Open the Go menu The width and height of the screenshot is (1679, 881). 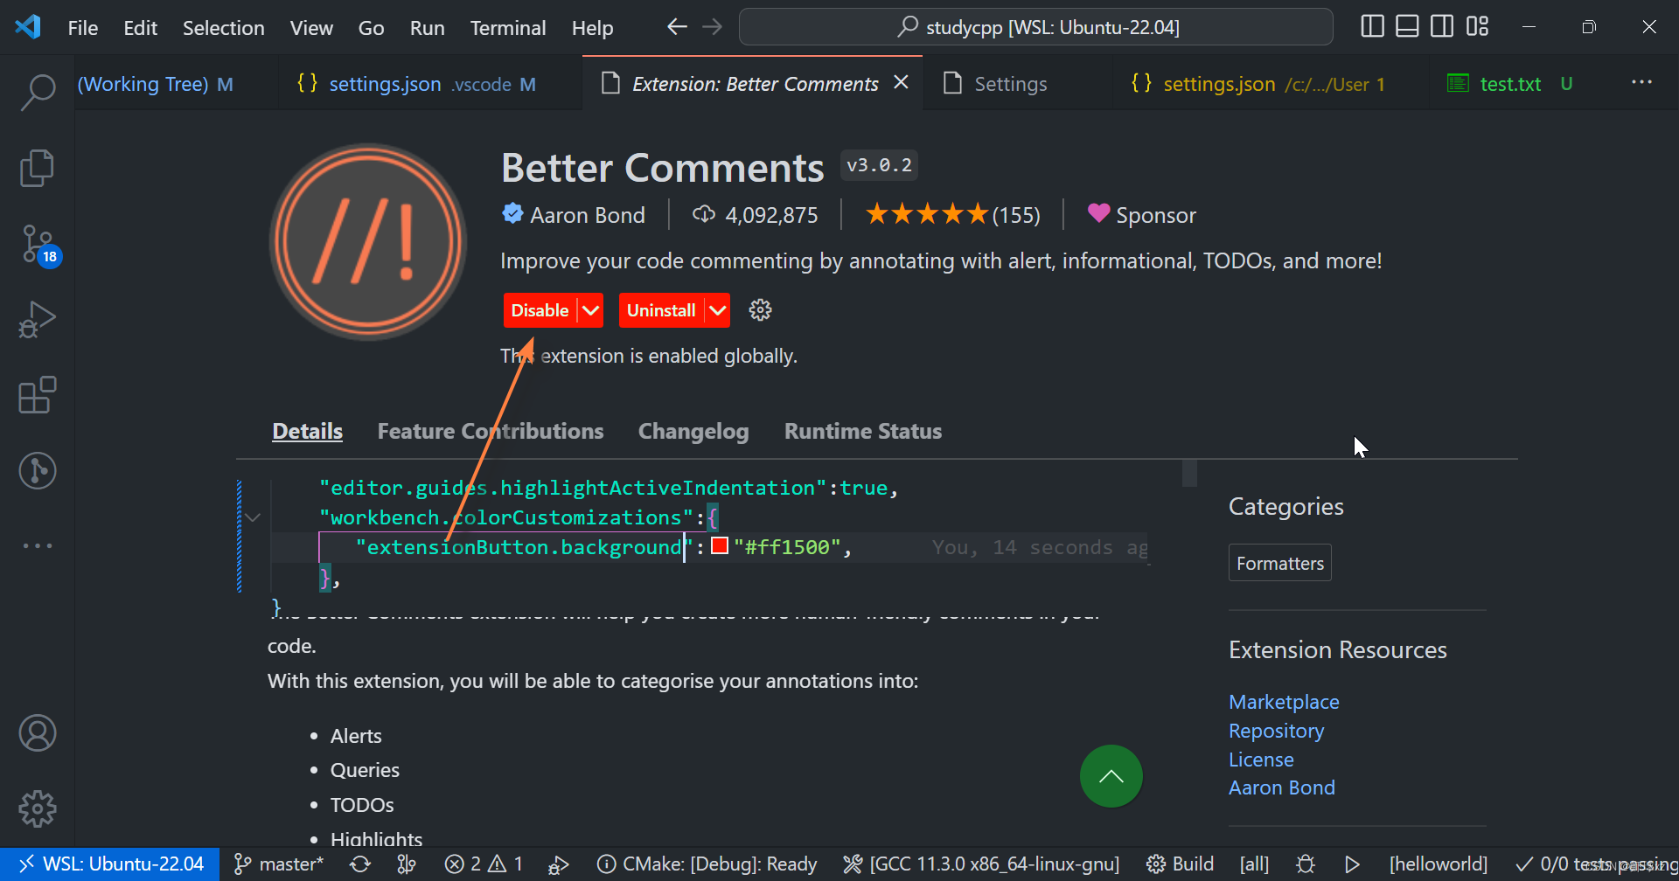click(371, 27)
